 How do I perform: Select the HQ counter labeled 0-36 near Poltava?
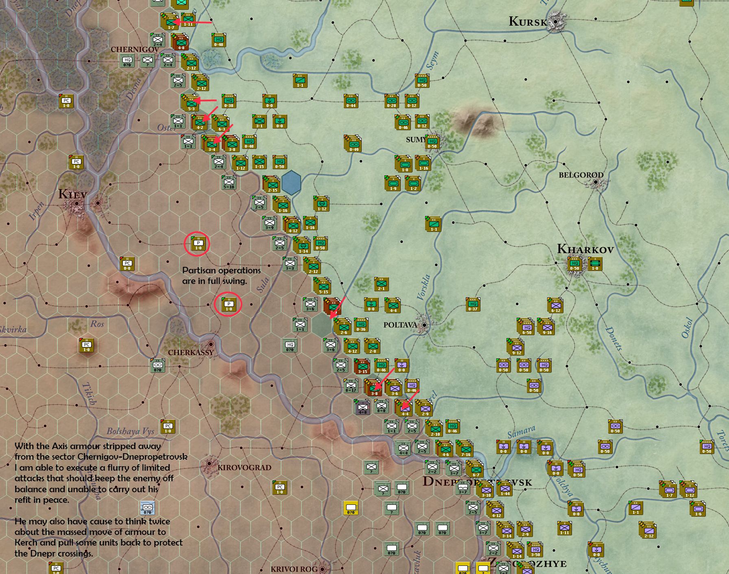tap(361, 325)
